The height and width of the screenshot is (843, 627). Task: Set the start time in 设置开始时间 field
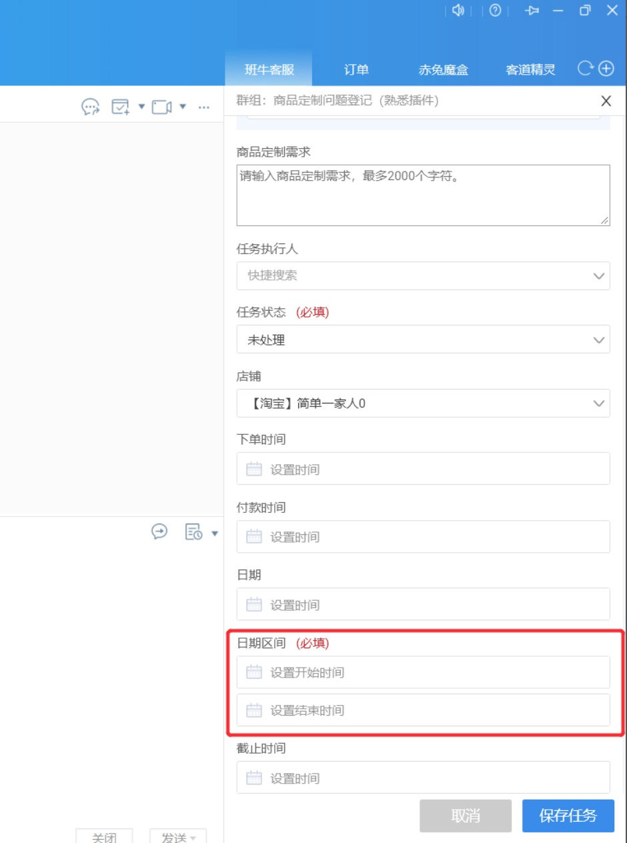point(423,672)
